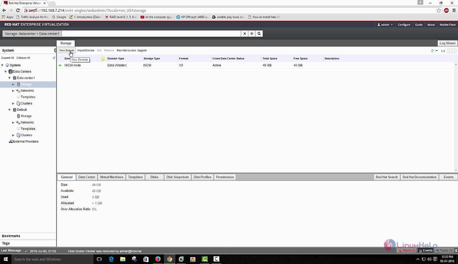This screenshot has height=264, width=458.
Task: Sort by the Domain Type column header
Action: (116, 58)
